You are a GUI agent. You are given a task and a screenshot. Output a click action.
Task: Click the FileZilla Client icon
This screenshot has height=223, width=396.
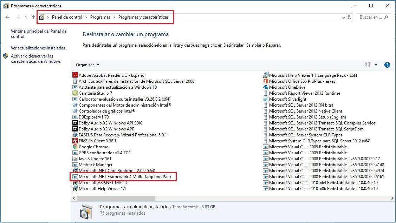coord(75,141)
